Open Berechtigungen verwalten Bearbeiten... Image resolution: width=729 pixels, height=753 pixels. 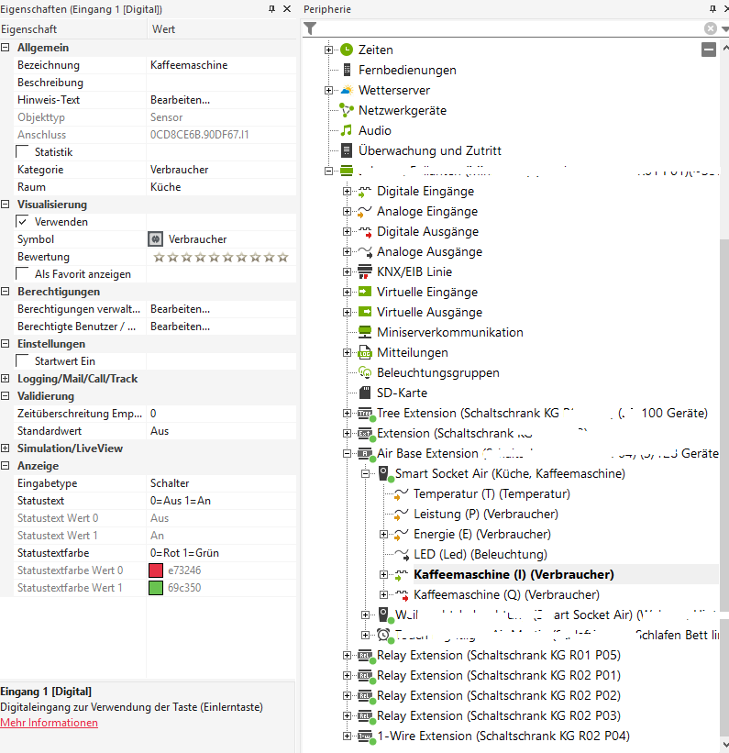point(180,309)
